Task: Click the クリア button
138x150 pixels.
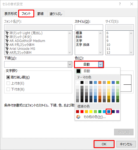Action: coord(124,132)
